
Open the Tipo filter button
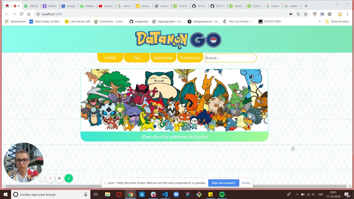[137, 58]
